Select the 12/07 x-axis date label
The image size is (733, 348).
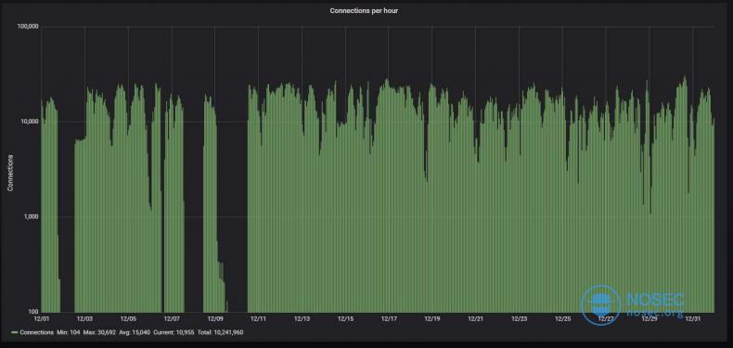[x=172, y=319]
